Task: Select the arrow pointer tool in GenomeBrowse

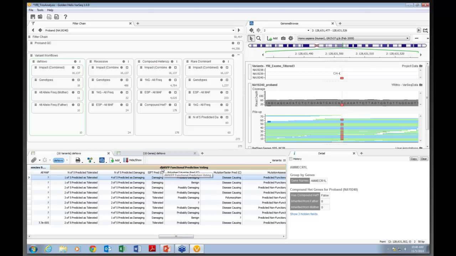Action: (251, 38)
